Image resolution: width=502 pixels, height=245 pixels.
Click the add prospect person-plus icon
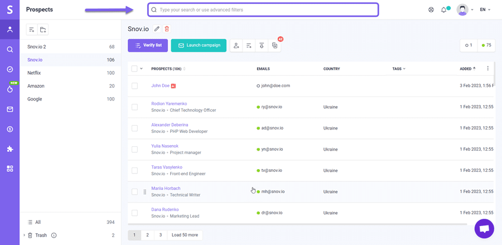[236, 45]
